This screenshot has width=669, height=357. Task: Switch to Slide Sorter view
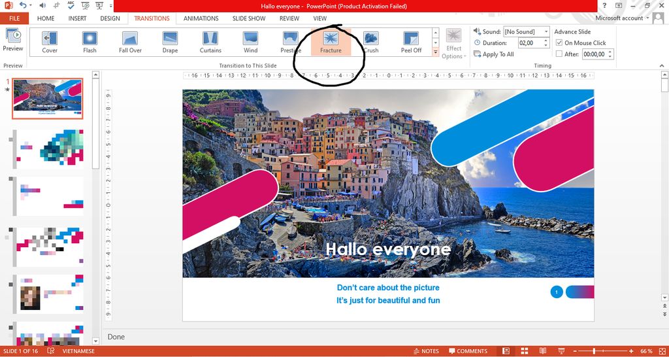(x=525, y=351)
